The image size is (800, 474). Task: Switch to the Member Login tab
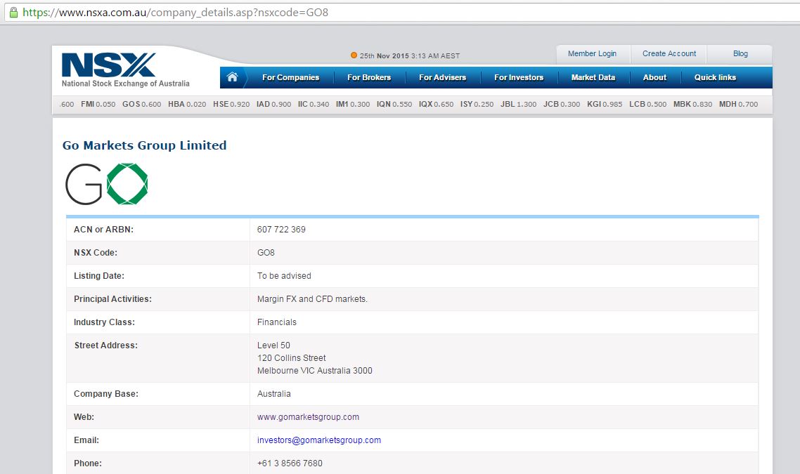pos(592,53)
